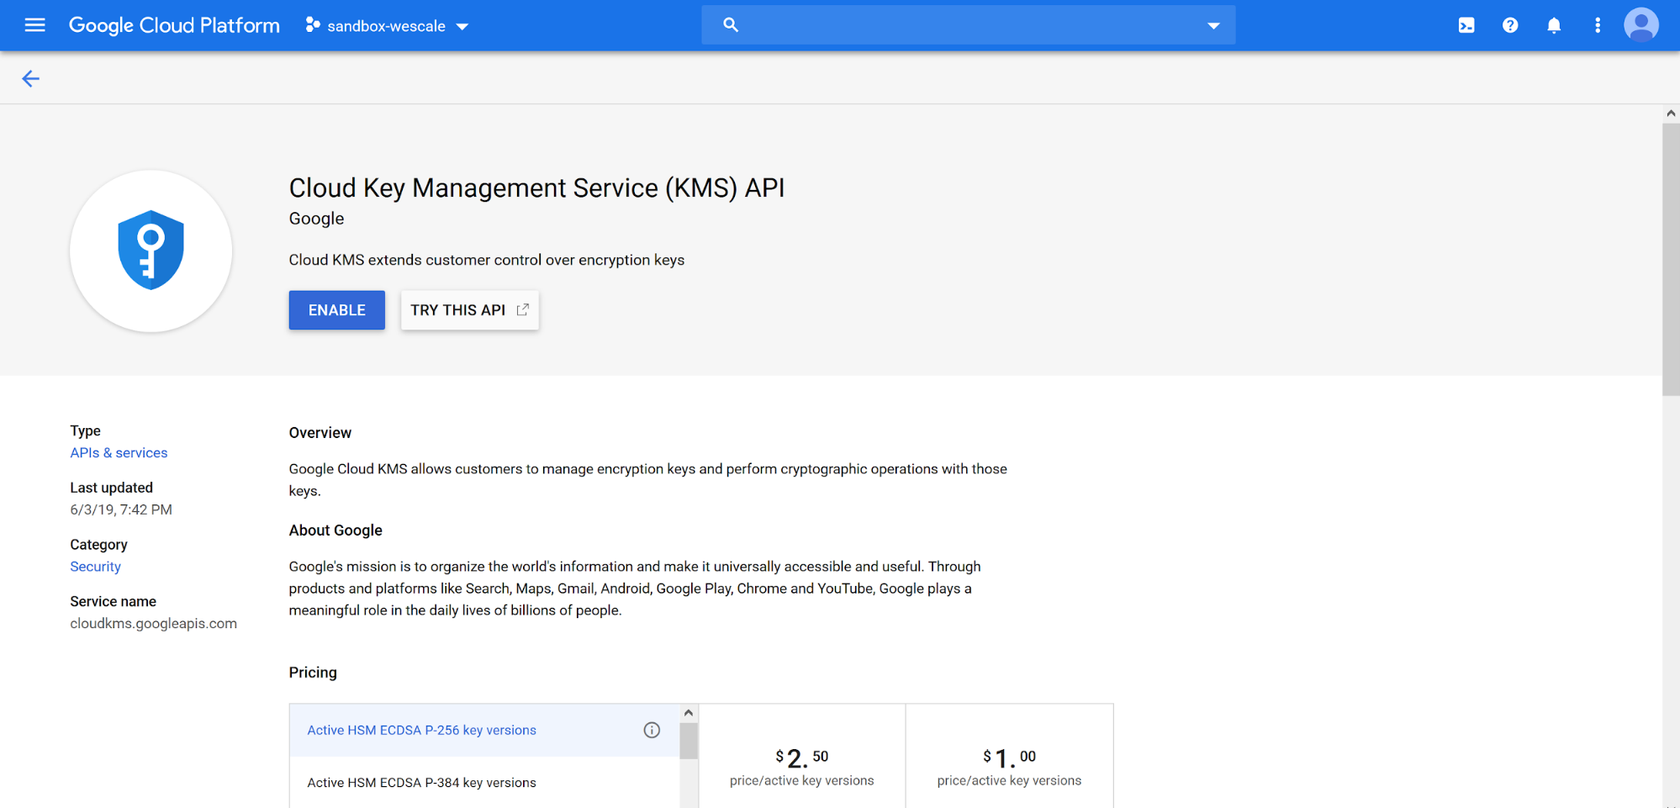Open the sandbox-wescale project selector

pyautogui.click(x=387, y=26)
